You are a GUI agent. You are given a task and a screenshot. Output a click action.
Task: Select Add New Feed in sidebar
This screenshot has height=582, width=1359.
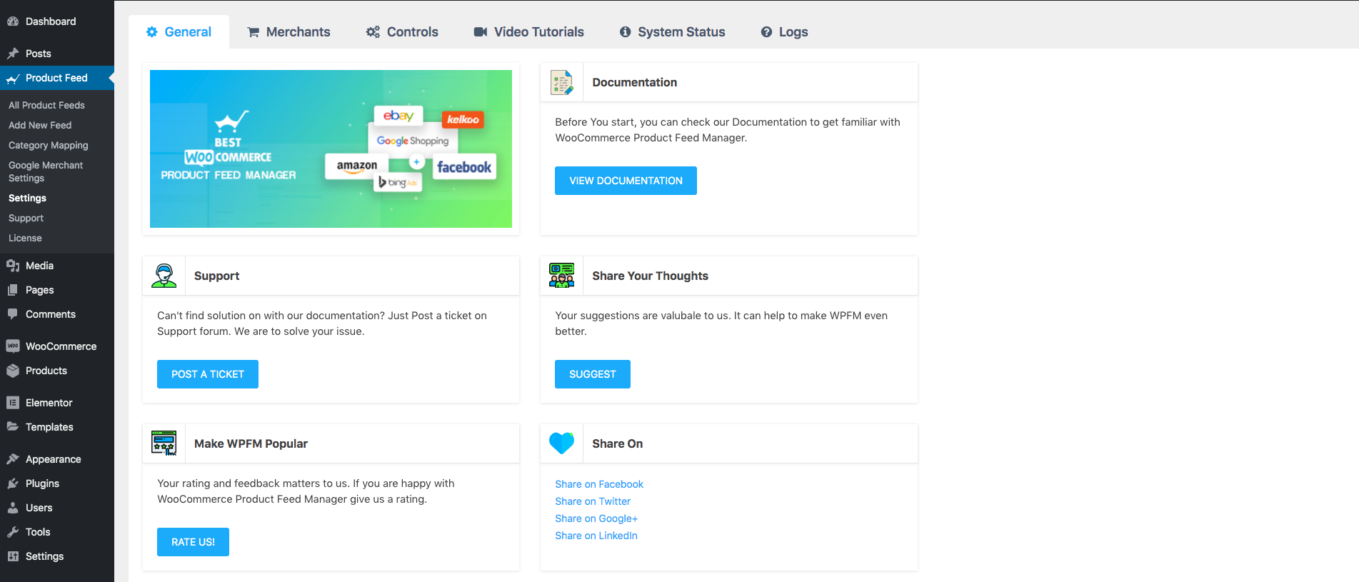tap(40, 125)
